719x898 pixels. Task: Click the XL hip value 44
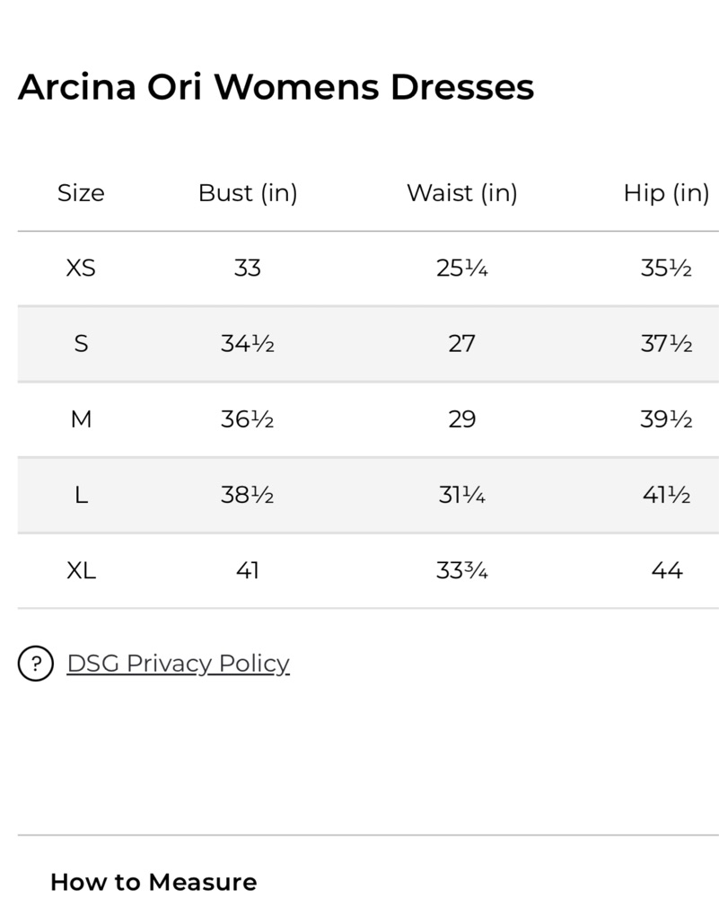(666, 570)
